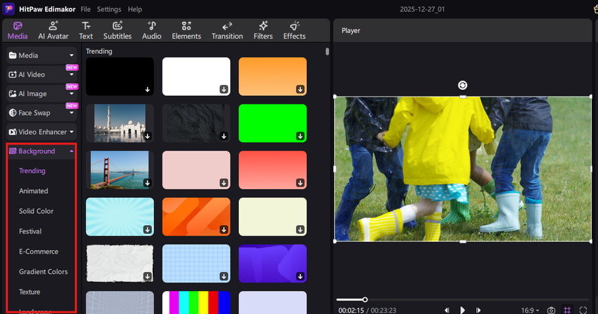Image resolution: width=598 pixels, height=314 pixels.
Task: Choose the white background thumbnail
Action: [x=196, y=76]
